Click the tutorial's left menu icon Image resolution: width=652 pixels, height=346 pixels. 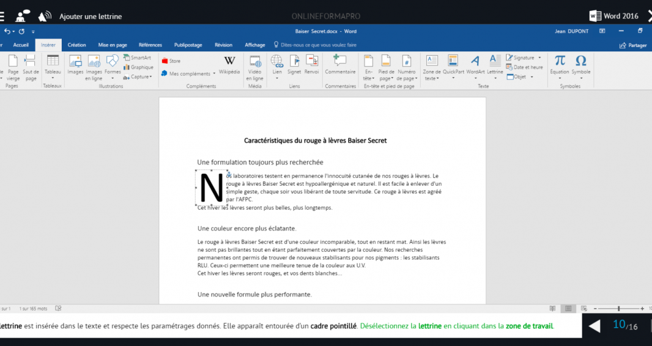[2, 17]
